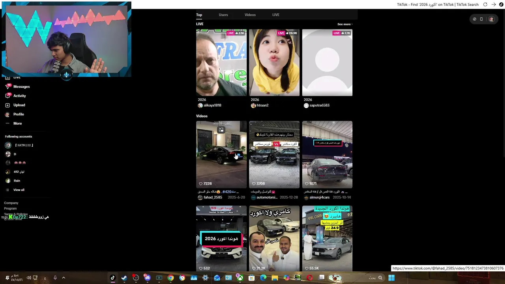Image resolution: width=505 pixels, height=284 pixels.
Task: Play the black car video with 7228 likes
Action: pos(221,155)
